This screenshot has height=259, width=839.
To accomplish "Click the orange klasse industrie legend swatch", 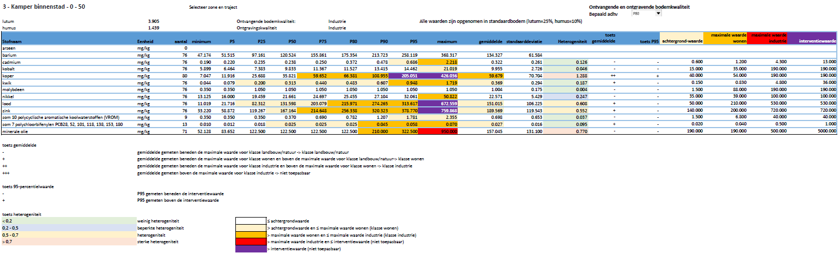I will click(x=250, y=234).
